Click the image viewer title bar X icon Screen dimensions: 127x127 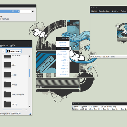[92, 7]
